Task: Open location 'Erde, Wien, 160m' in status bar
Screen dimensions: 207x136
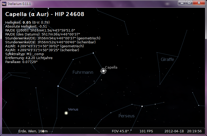Action: pos(33,131)
